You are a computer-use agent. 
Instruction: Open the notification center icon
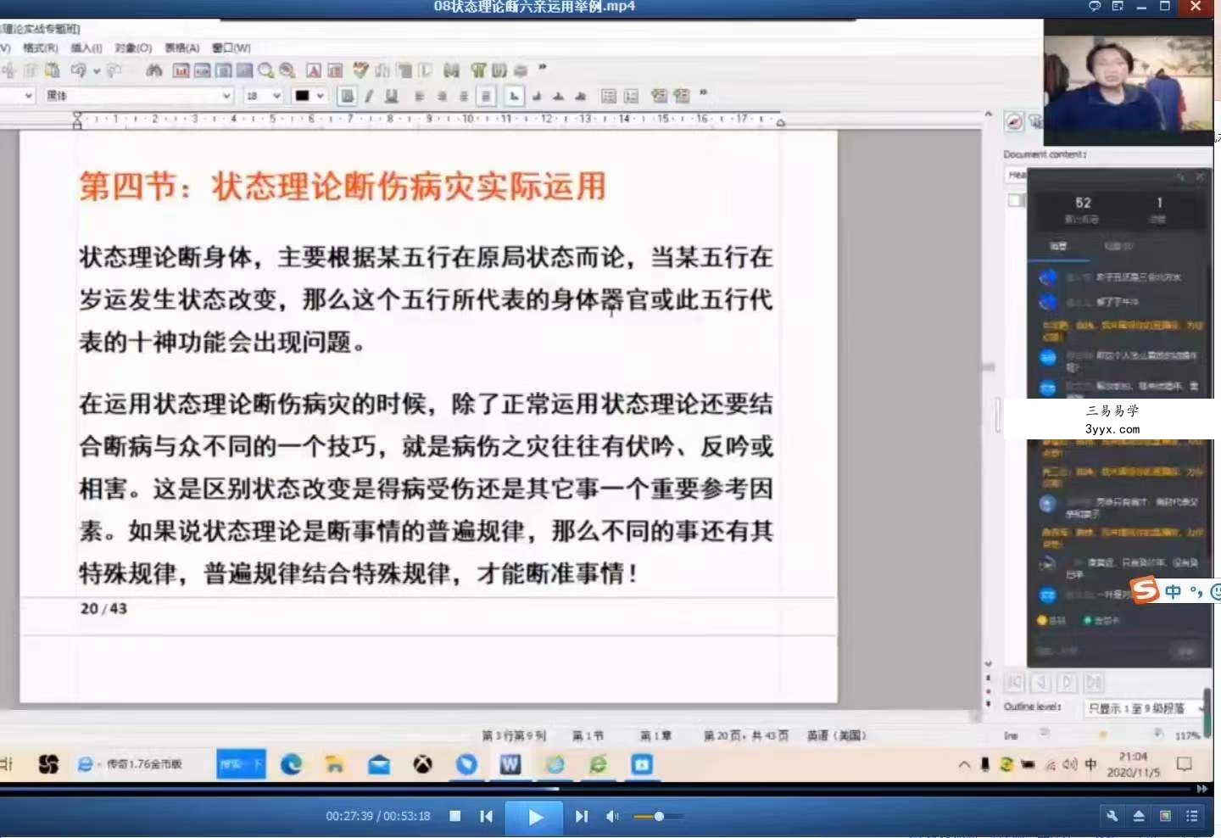[1185, 764]
